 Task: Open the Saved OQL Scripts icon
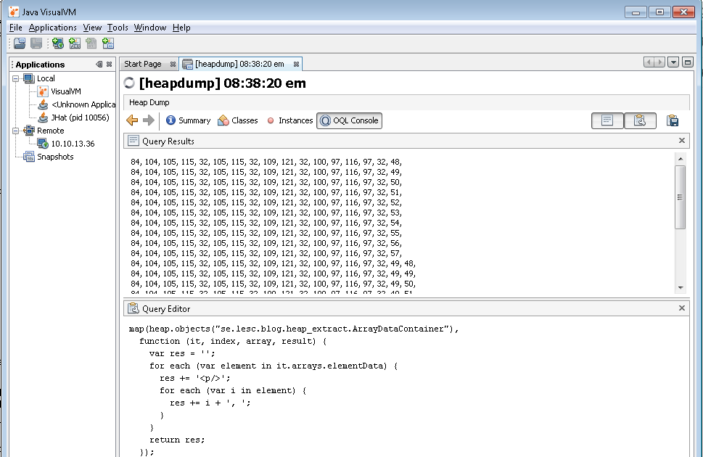coord(641,120)
